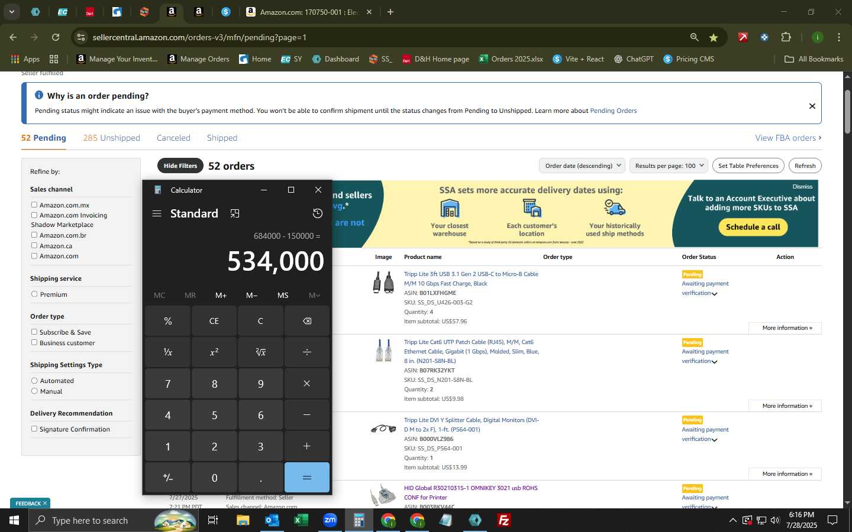
Task: Click the multiply key in Calculator
Action: coord(307,384)
